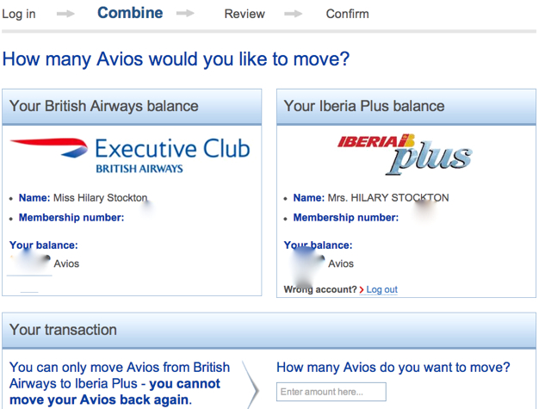The width and height of the screenshot is (551, 409).
Task: Select the Log in step
Action: coord(19,14)
